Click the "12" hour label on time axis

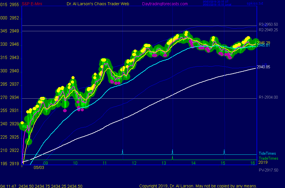coord(134,163)
